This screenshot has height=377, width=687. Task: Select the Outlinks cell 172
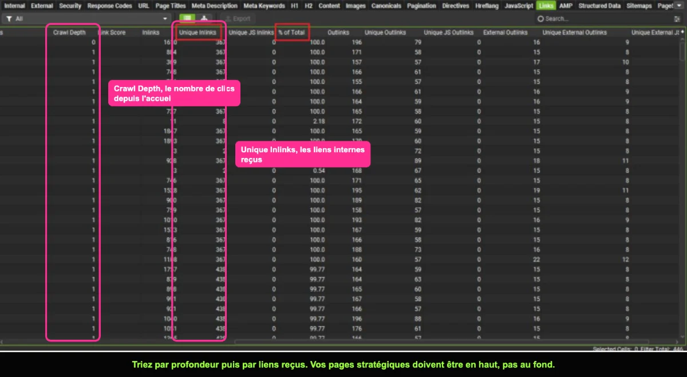(357, 121)
